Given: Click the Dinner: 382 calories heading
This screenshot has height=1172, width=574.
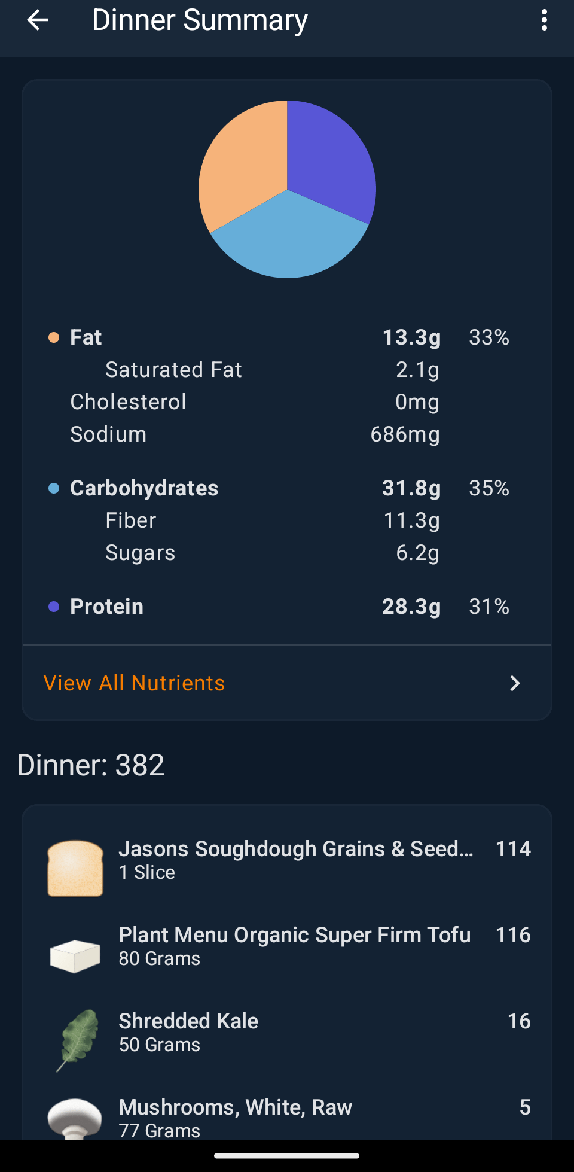Looking at the screenshot, I should coord(91,765).
